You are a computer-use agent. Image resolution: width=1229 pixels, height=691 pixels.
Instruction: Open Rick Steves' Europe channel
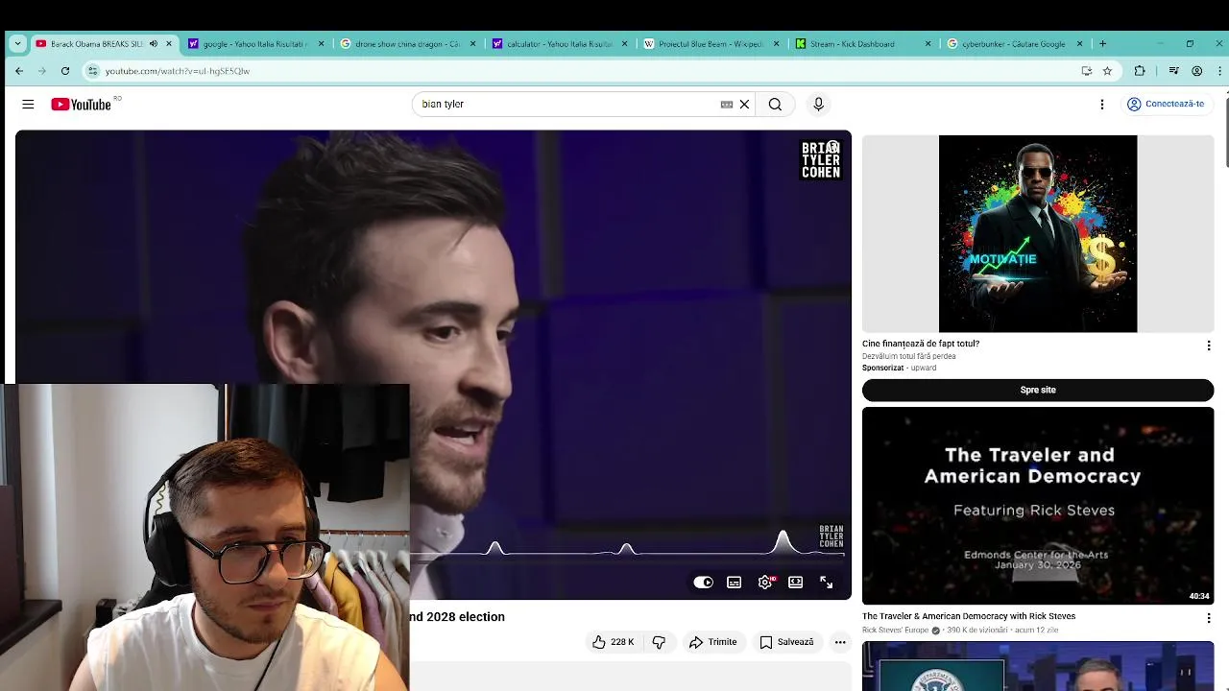896,631
